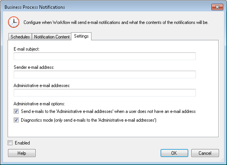Click the clock icon in the header
This screenshot has height=165, width=227.
(14, 22)
